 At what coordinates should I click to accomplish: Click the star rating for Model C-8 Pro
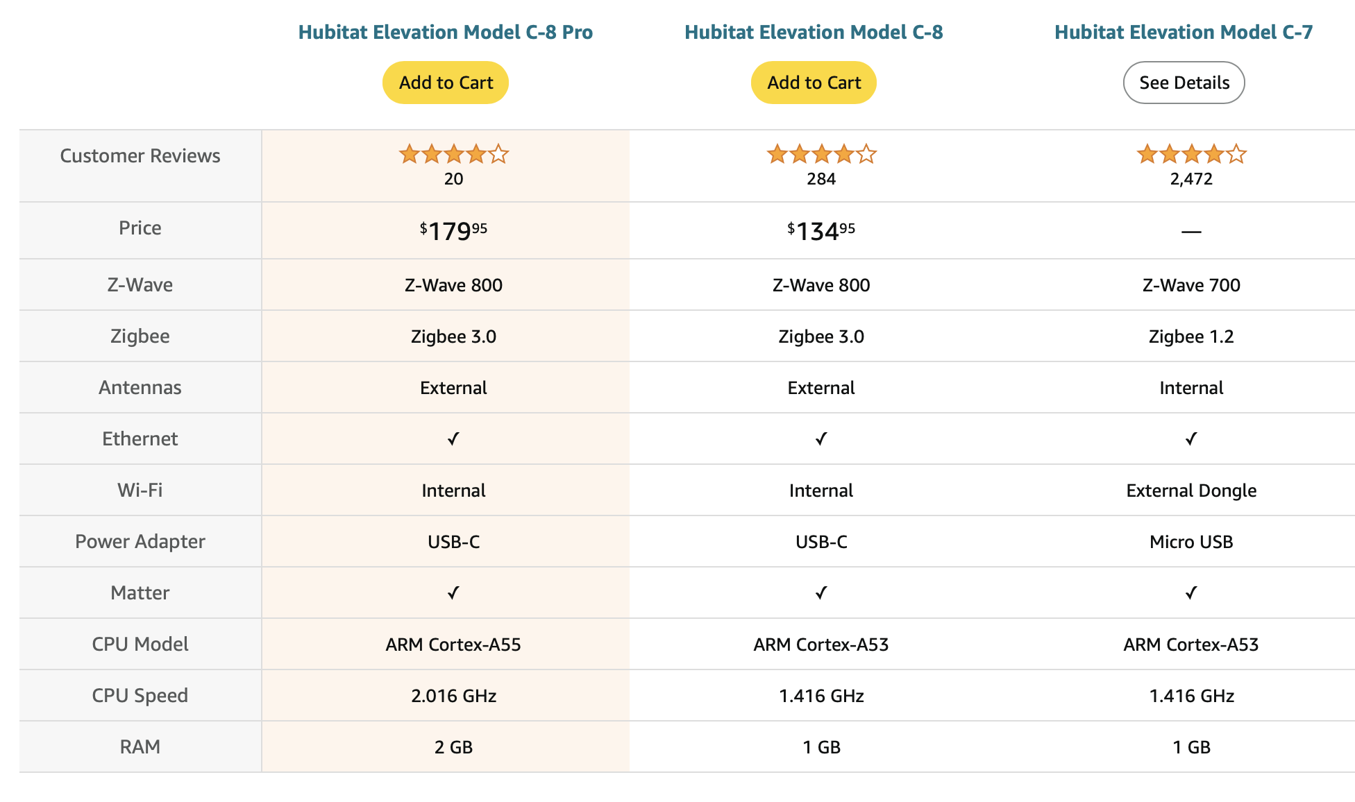click(x=455, y=153)
